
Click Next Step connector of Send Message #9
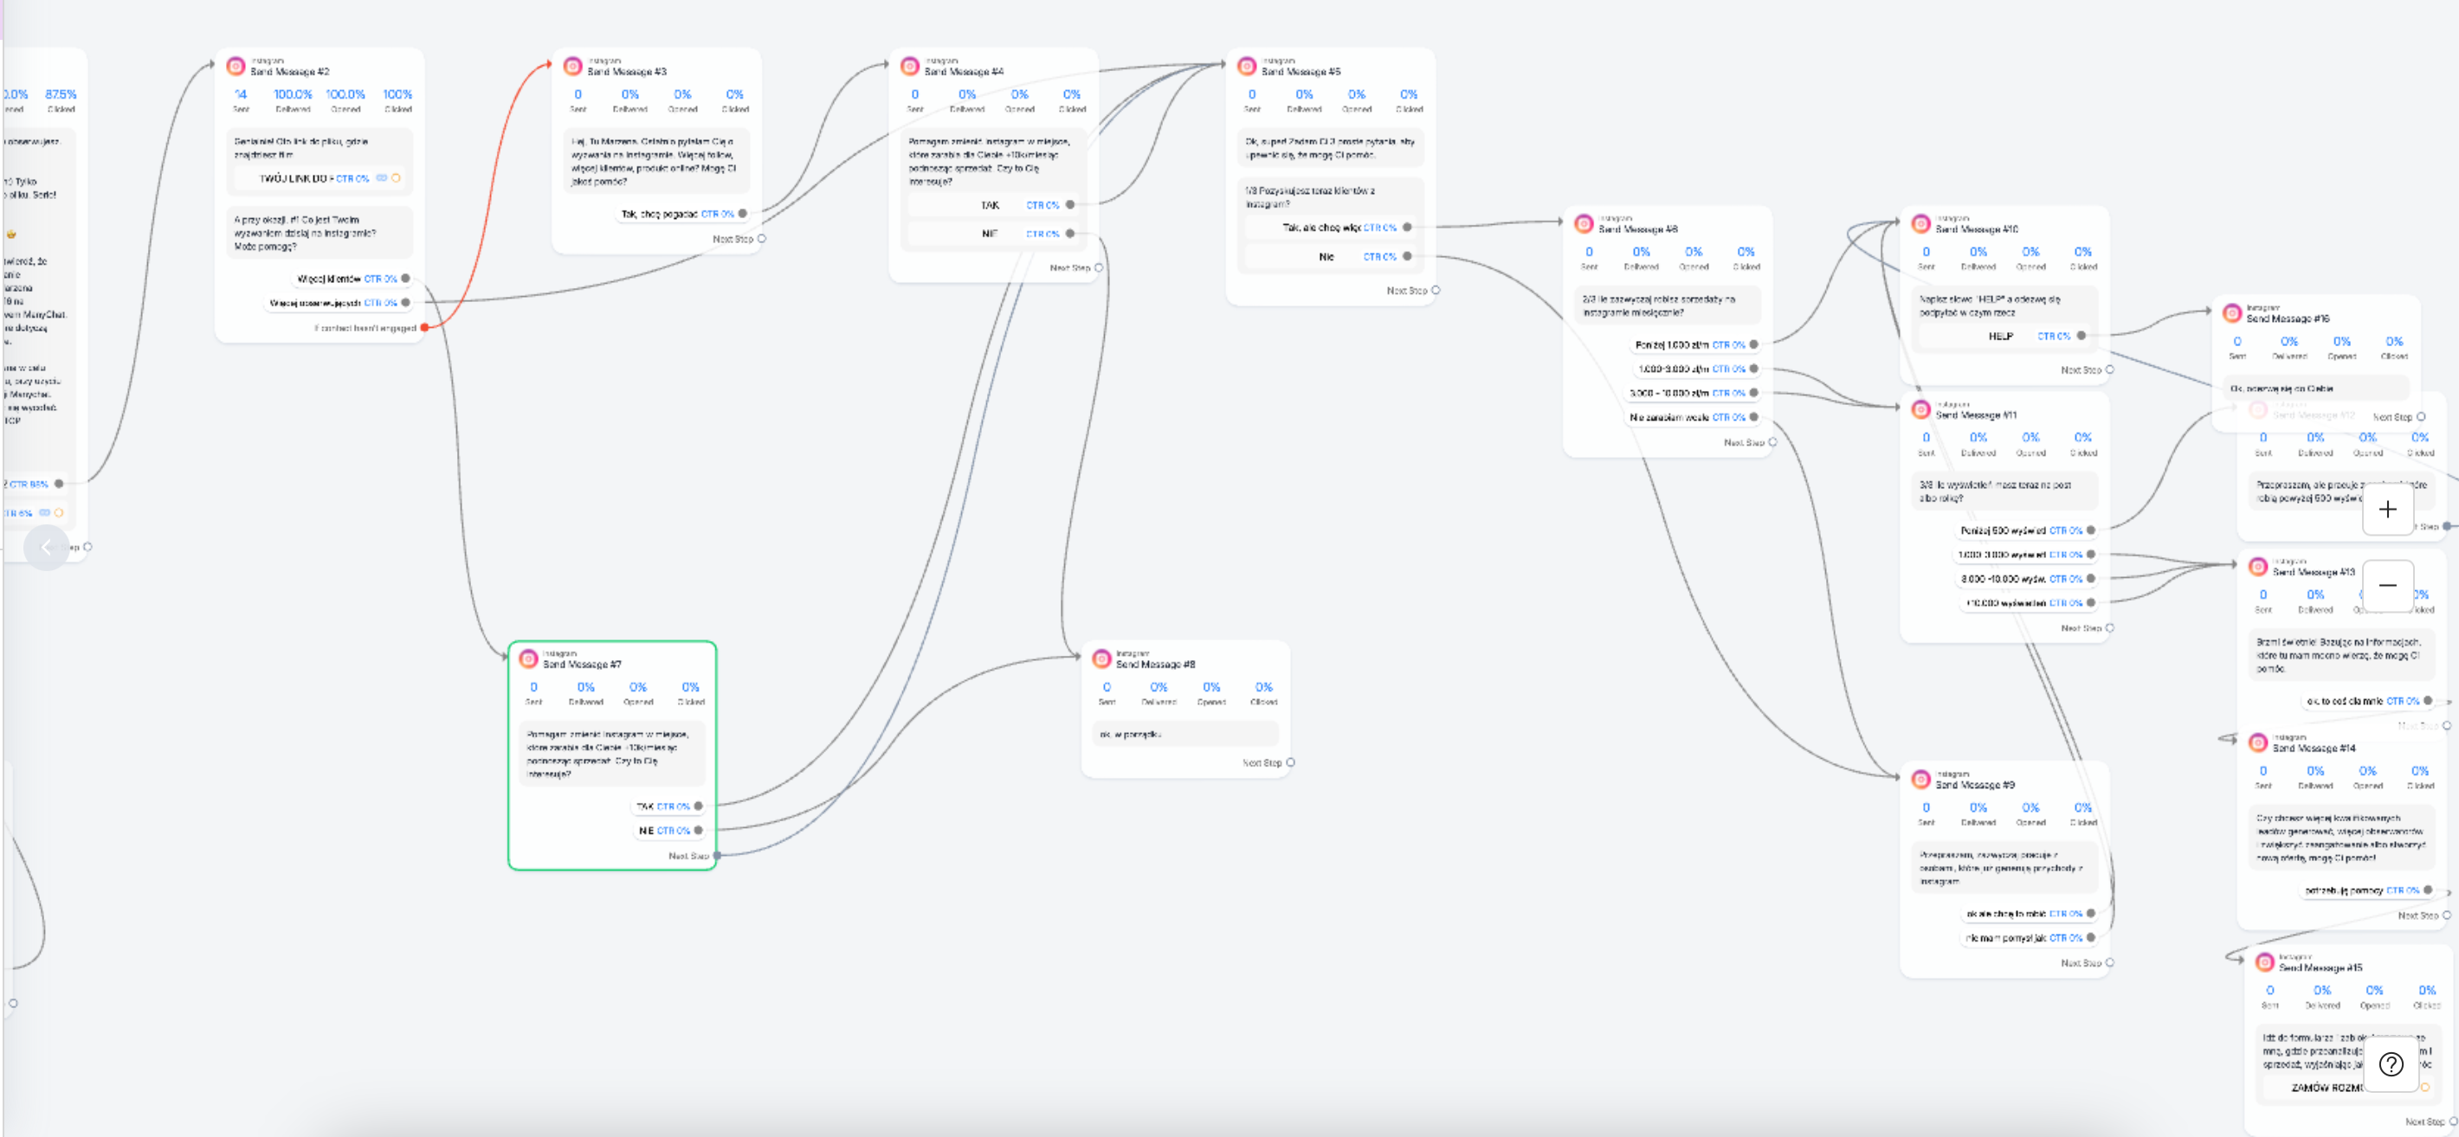pyautogui.click(x=2108, y=962)
